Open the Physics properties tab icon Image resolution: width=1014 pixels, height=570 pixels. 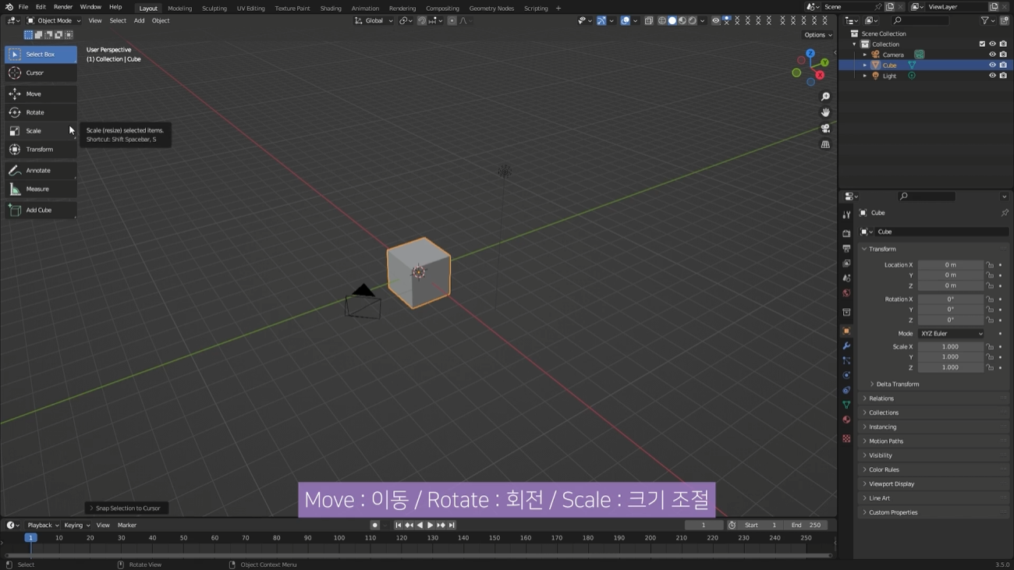pos(846,375)
